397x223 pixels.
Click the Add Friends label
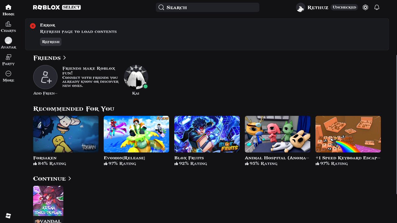[x=45, y=93]
